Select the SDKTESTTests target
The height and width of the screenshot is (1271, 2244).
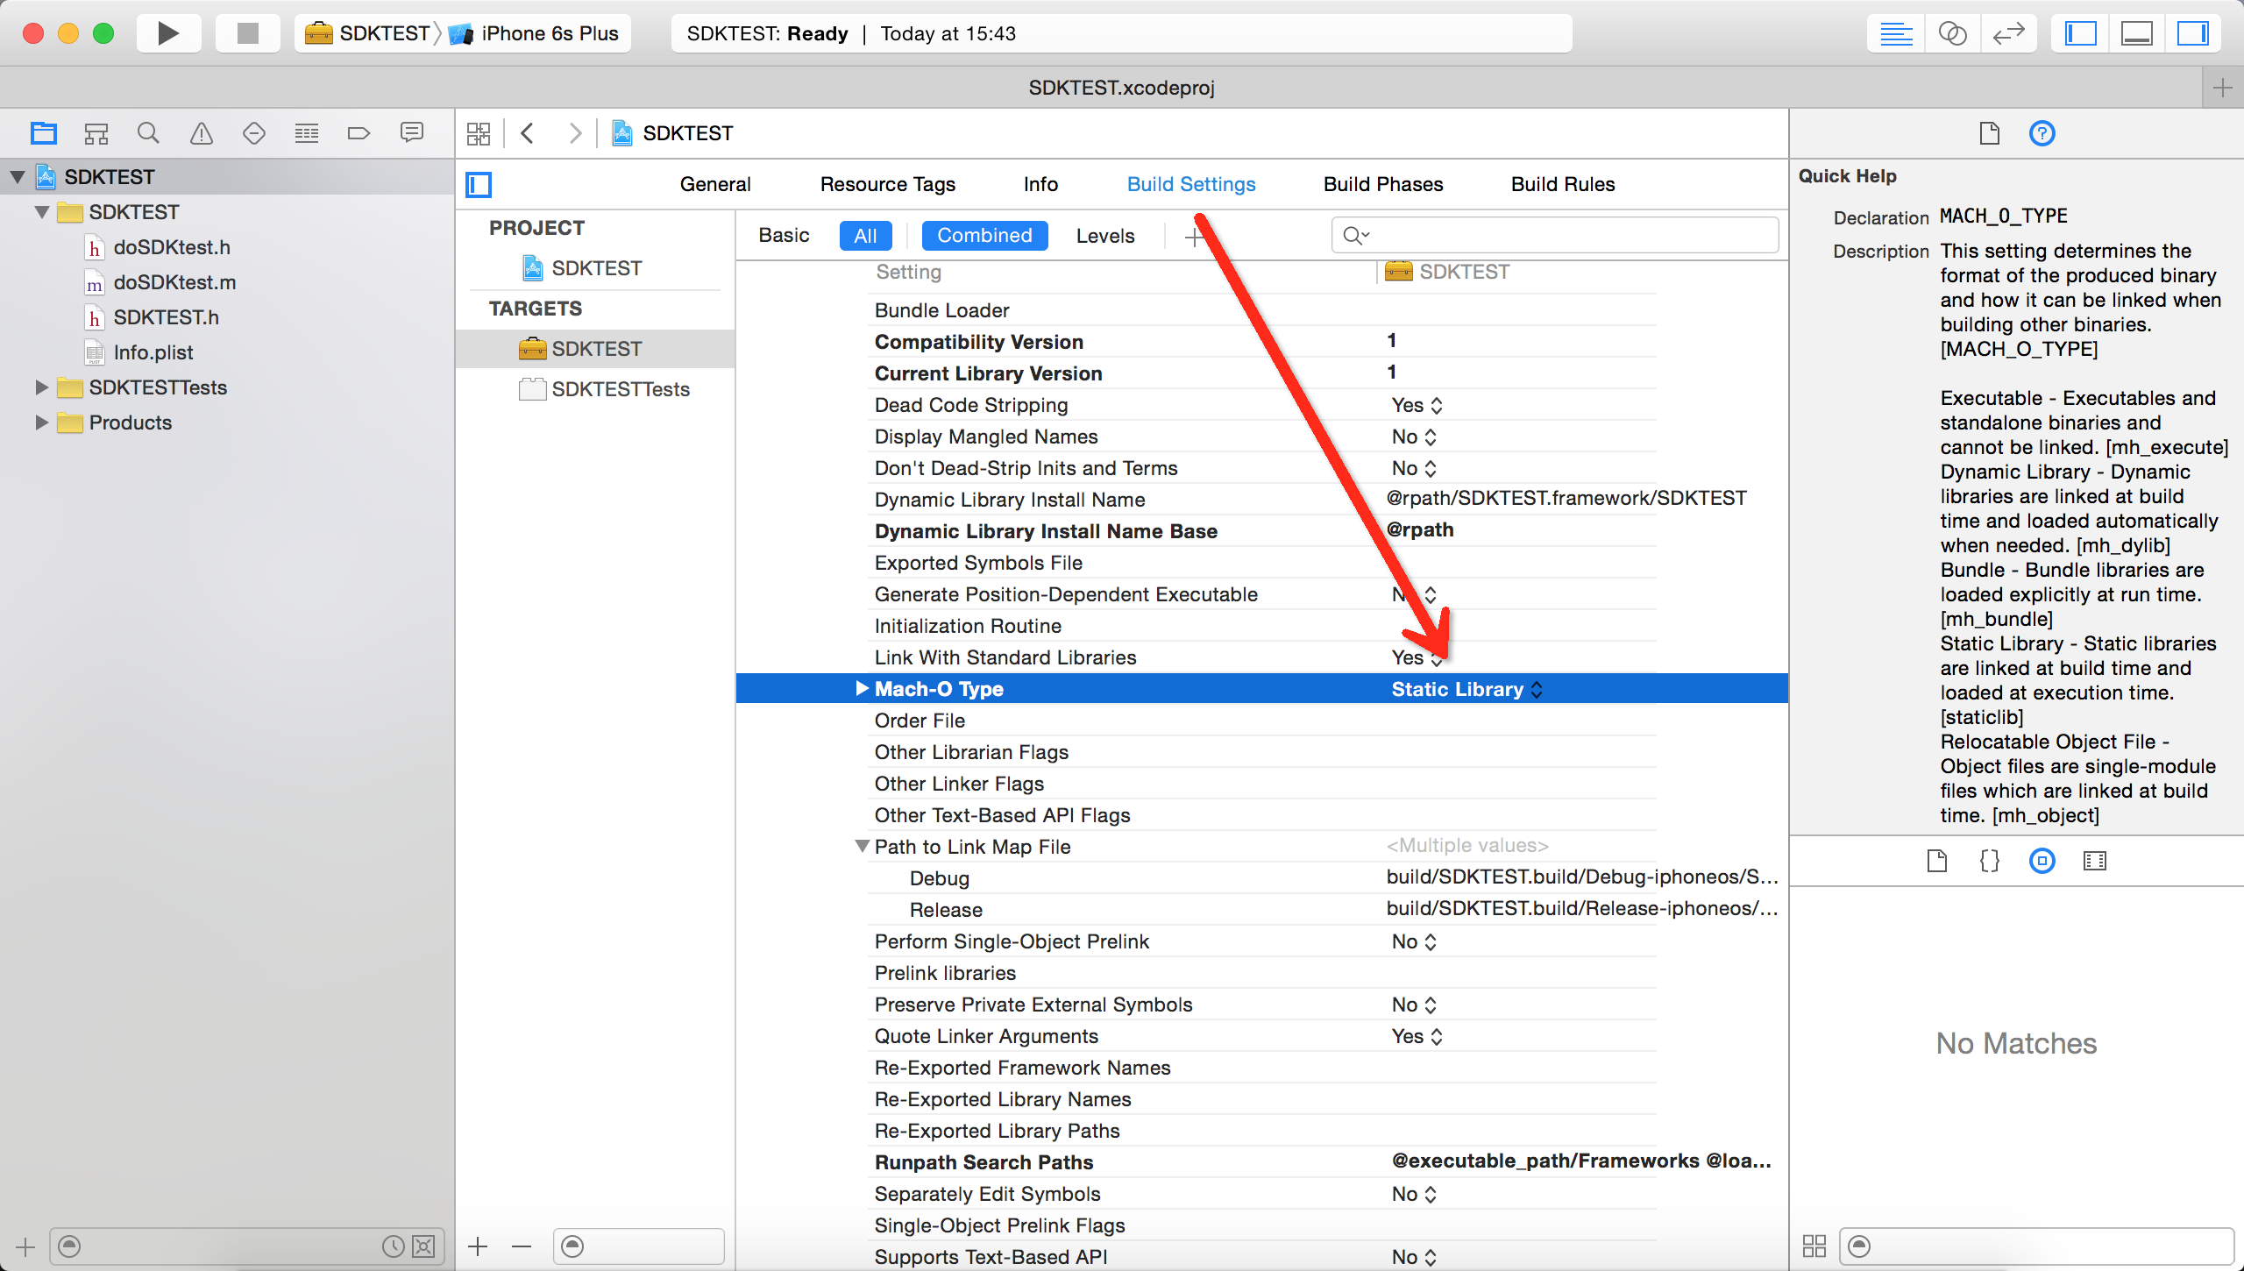pyautogui.click(x=620, y=389)
